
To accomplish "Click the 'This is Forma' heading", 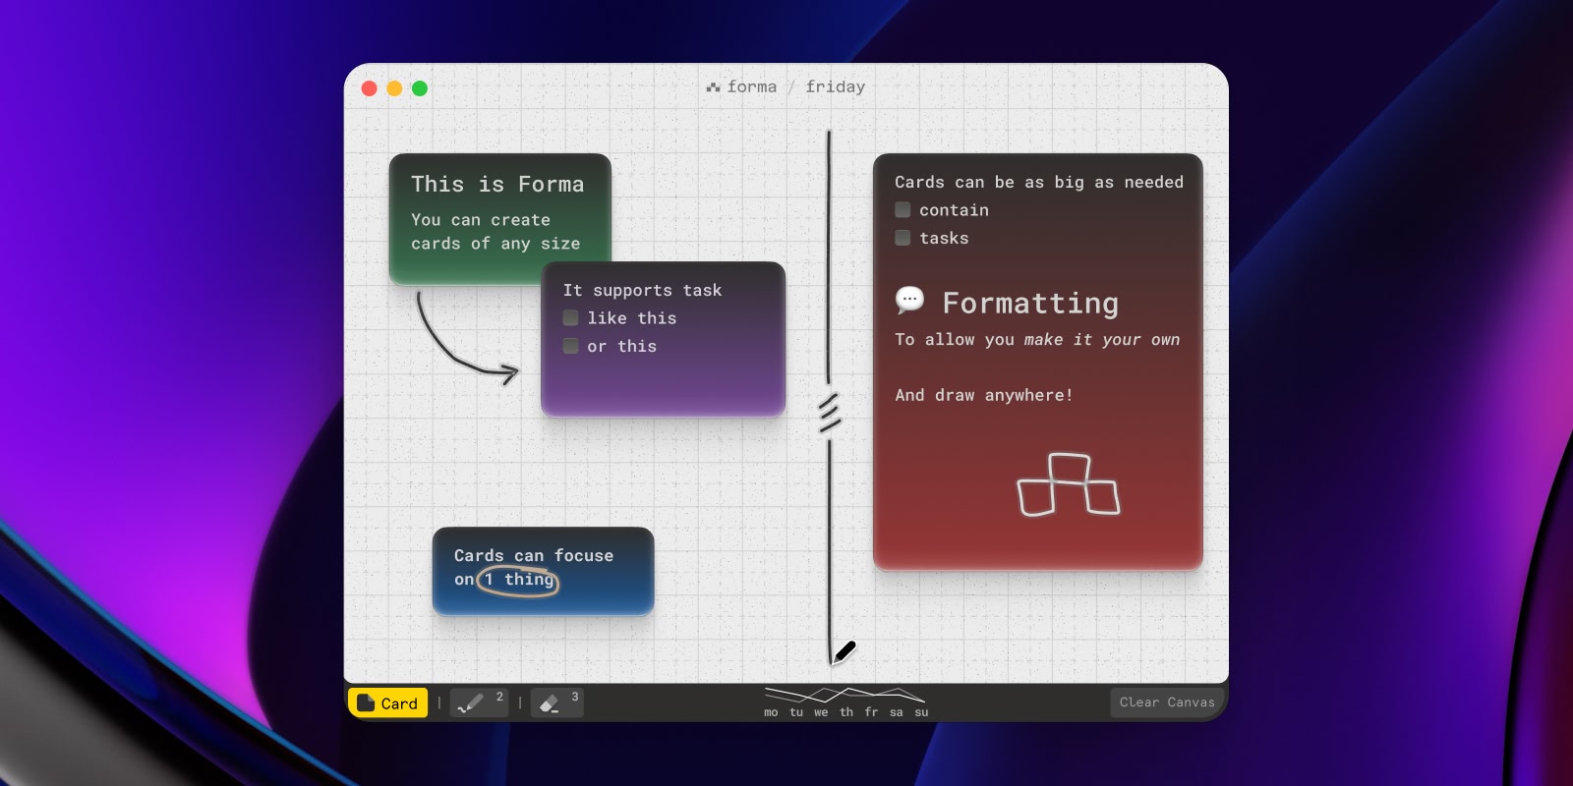I will click(497, 184).
